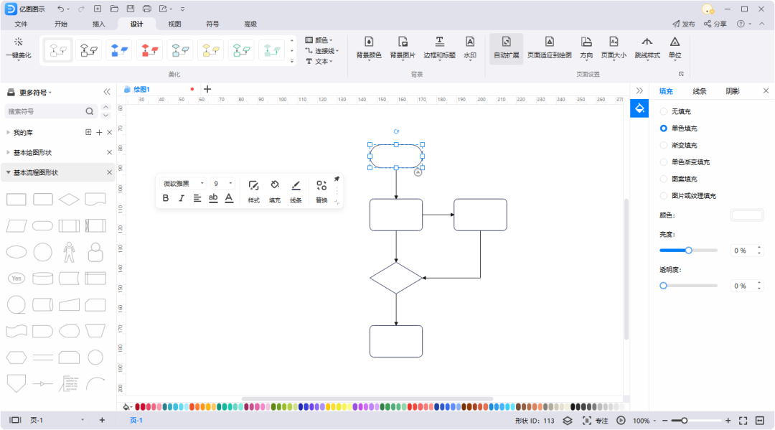Select the person actor shape in library
The height and width of the screenshot is (430, 775).
click(x=69, y=252)
